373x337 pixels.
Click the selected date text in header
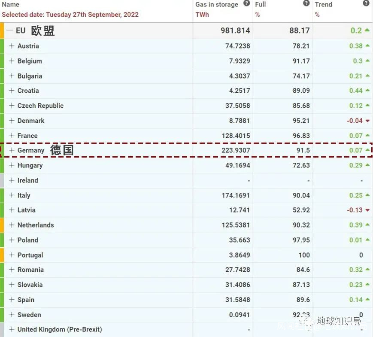70,15
